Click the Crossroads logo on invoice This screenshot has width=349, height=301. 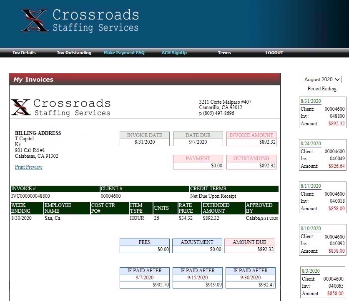coord(61,107)
